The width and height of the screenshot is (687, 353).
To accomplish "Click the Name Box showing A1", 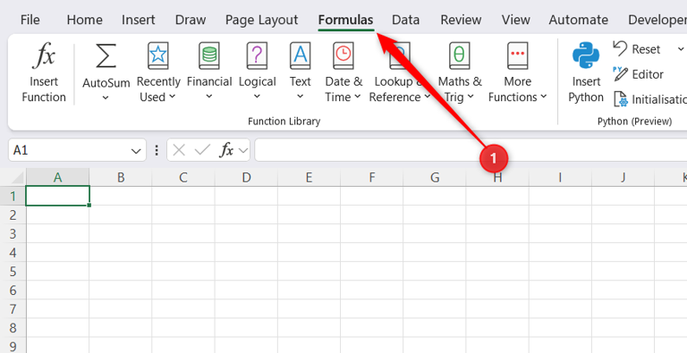I will tap(77, 150).
